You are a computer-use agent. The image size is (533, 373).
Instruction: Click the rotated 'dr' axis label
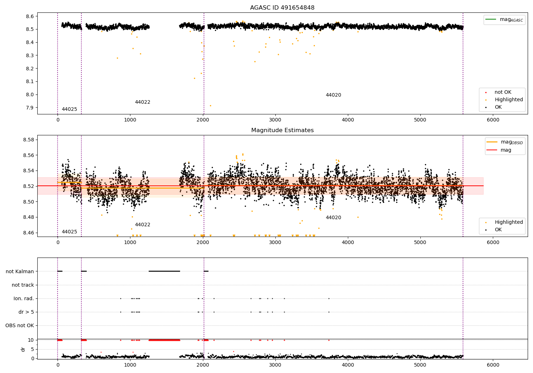point(23,349)
